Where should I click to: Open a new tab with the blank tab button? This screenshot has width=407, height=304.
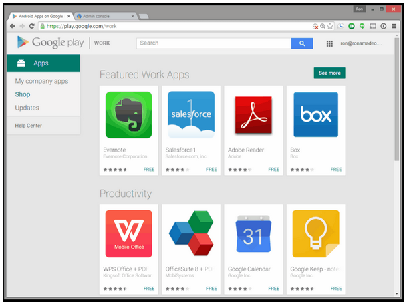pos(144,16)
